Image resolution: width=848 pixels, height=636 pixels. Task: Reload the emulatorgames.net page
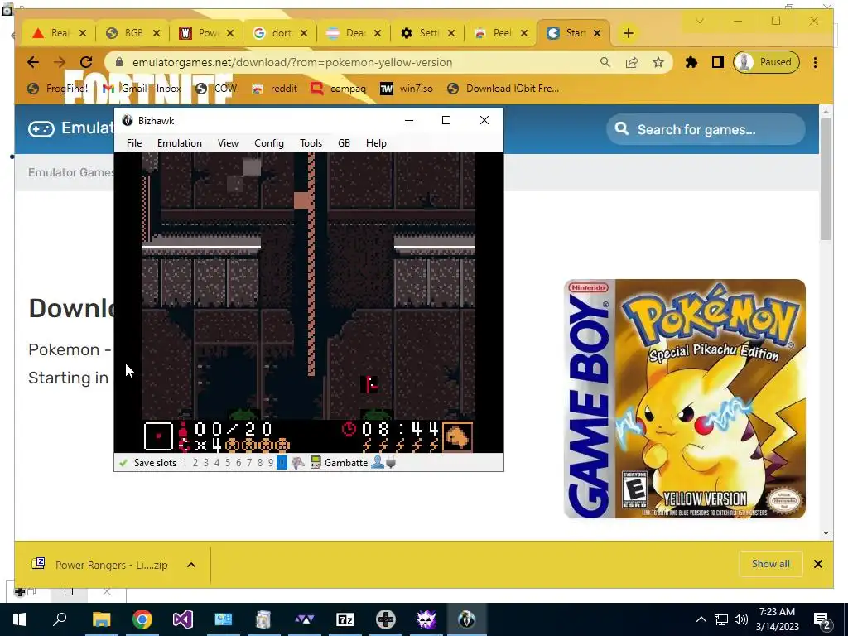coord(86,62)
